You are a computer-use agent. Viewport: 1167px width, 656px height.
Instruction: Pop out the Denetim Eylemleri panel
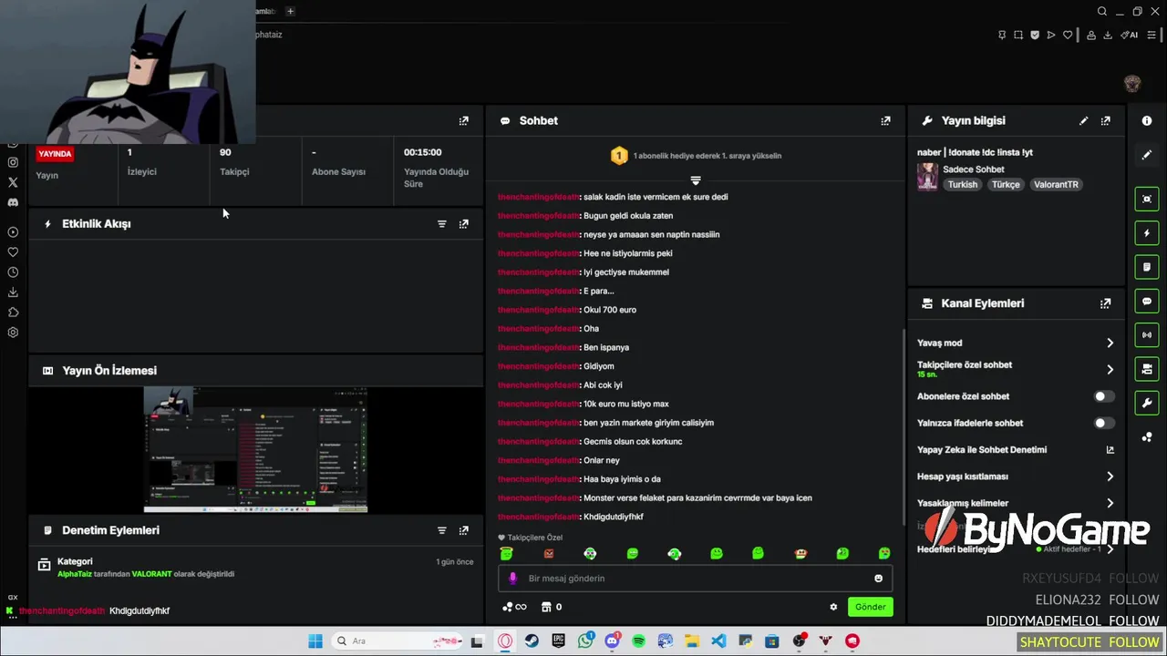click(463, 530)
